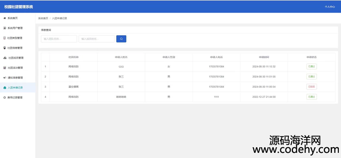341x158 pixels.
Task: Click the megaphone icon beside 通知信息管理
Action: pyautogui.click(x=5, y=77)
